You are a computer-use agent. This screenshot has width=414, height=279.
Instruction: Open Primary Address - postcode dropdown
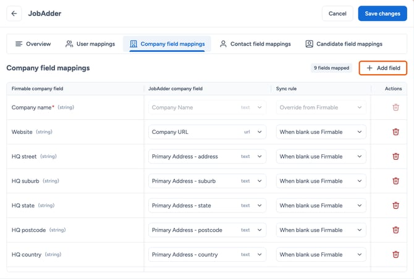coord(207,230)
